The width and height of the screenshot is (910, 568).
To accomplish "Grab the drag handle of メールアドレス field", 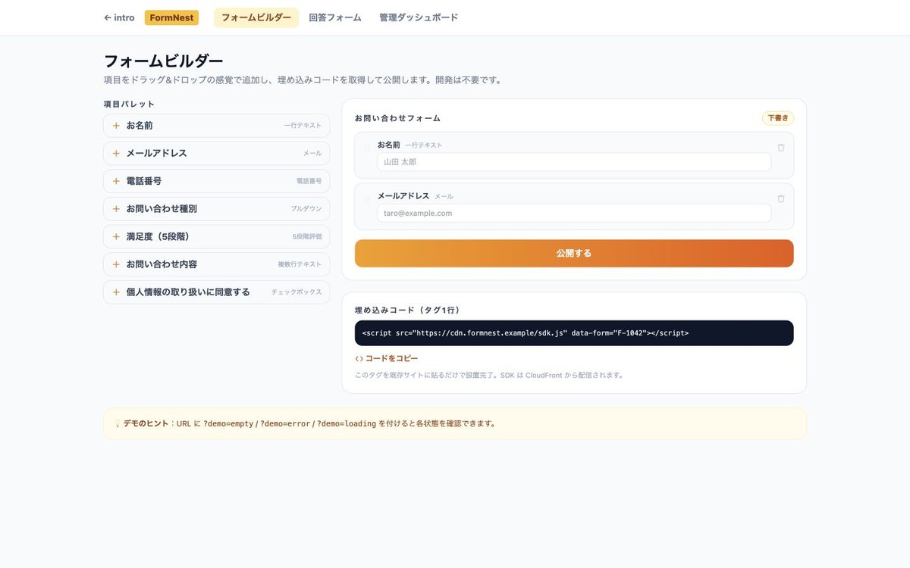I will [x=367, y=199].
